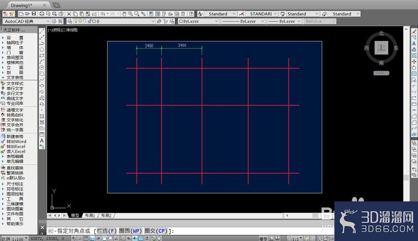Toggle layer 0 lock icon

[90, 21]
